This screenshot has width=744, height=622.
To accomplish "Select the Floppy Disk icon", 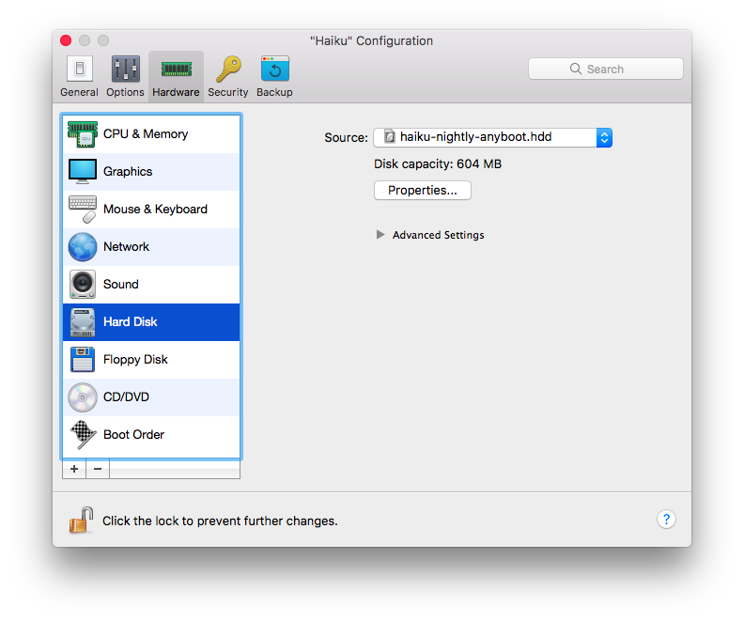I will point(83,360).
